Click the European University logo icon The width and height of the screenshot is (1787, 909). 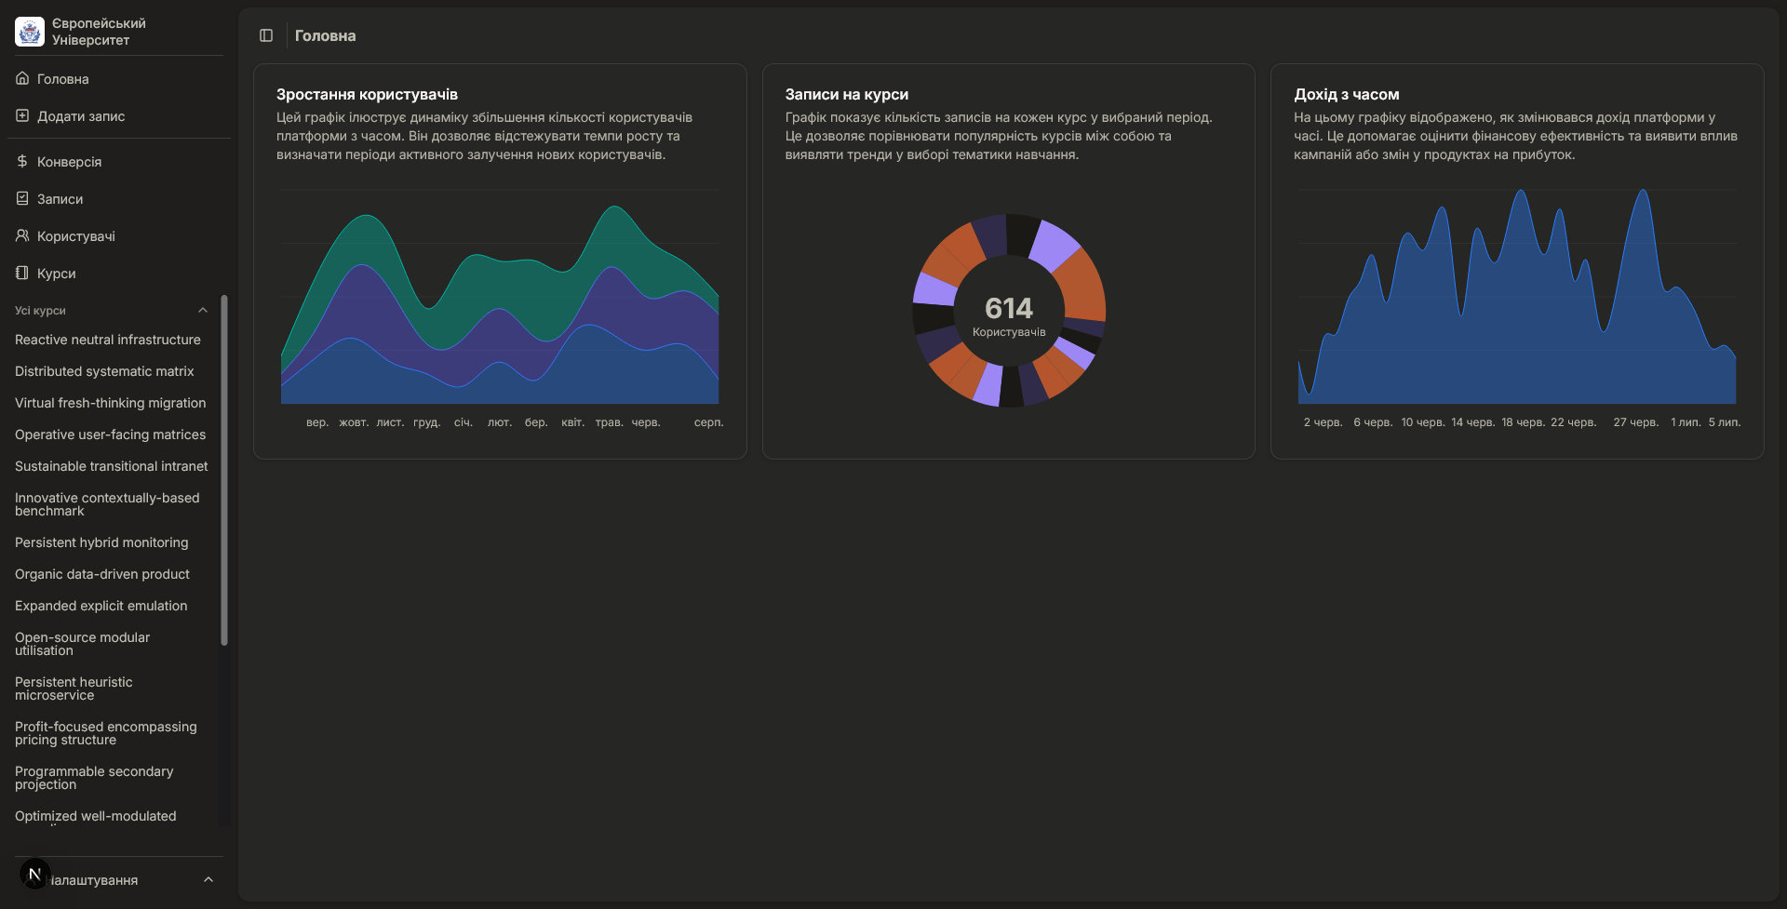[x=30, y=32]
